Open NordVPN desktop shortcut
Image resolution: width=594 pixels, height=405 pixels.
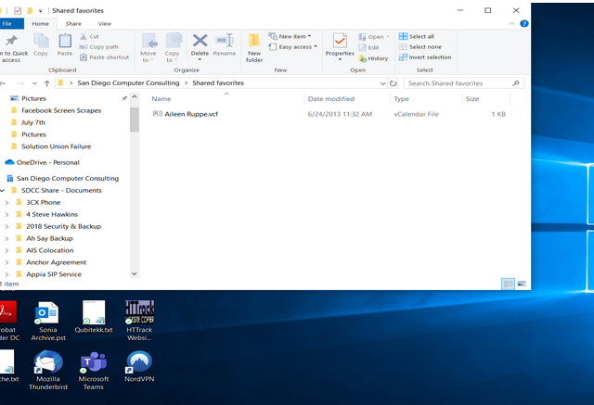(139, 366)
